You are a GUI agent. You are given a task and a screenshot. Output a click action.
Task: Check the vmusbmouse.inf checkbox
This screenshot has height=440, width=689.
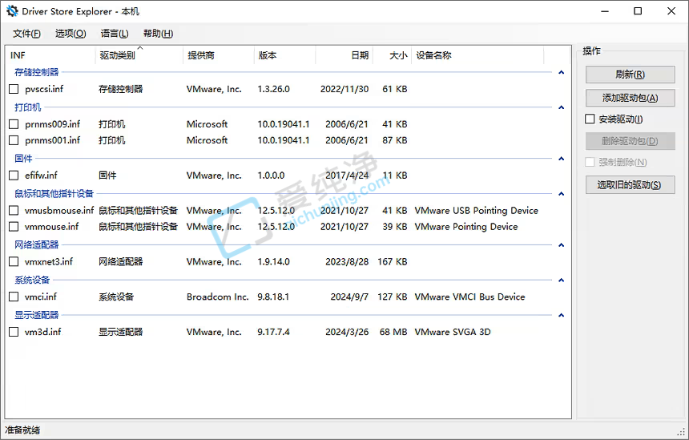tap(14, 211)
